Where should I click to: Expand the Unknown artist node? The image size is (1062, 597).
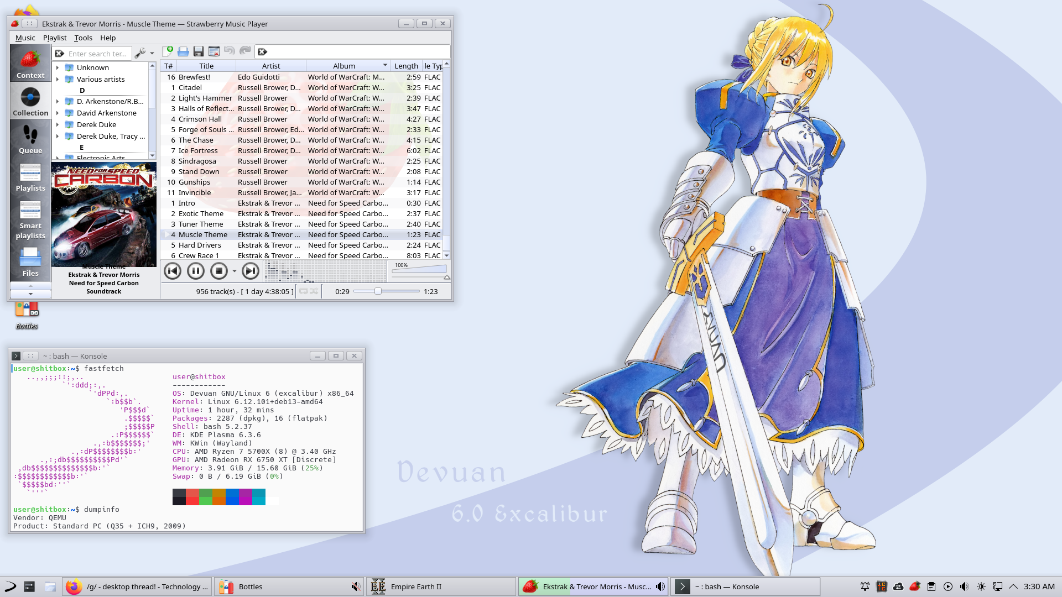[x=58, y=67]
